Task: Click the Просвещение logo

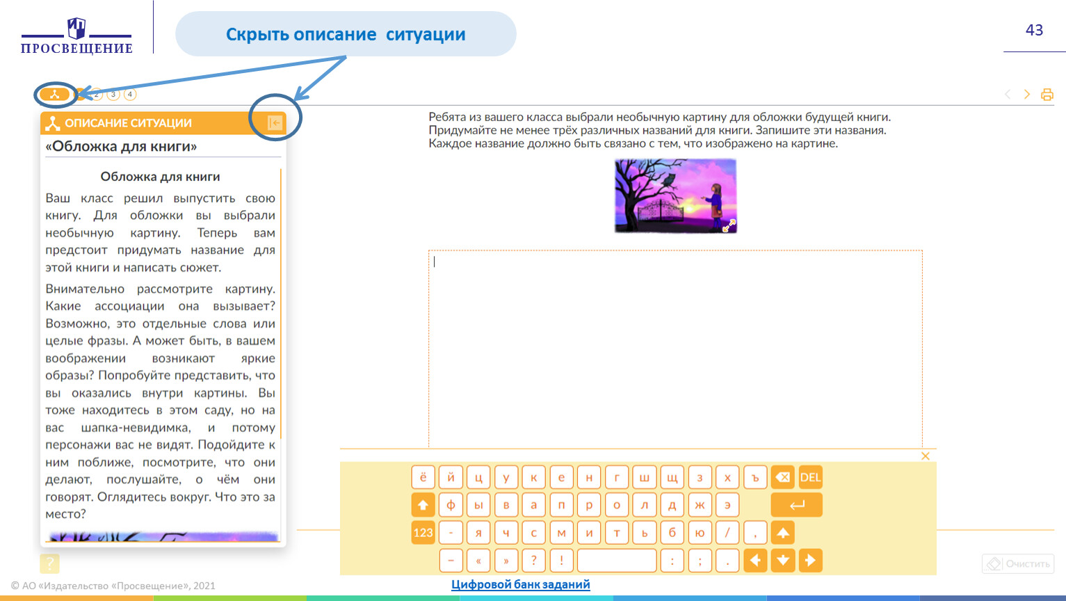Action: point(76,36)
